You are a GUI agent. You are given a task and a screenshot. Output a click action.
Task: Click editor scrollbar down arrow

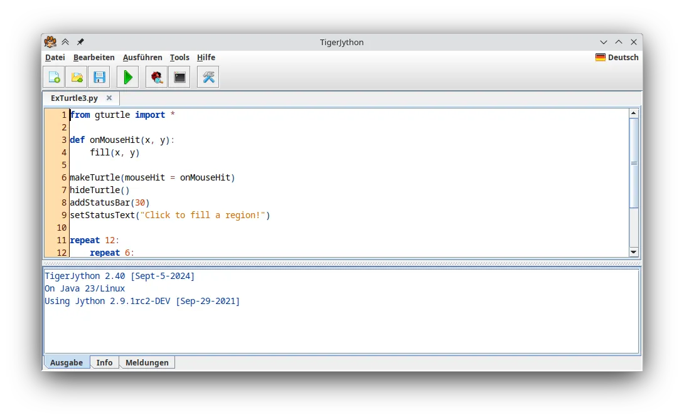click(634, 252)
